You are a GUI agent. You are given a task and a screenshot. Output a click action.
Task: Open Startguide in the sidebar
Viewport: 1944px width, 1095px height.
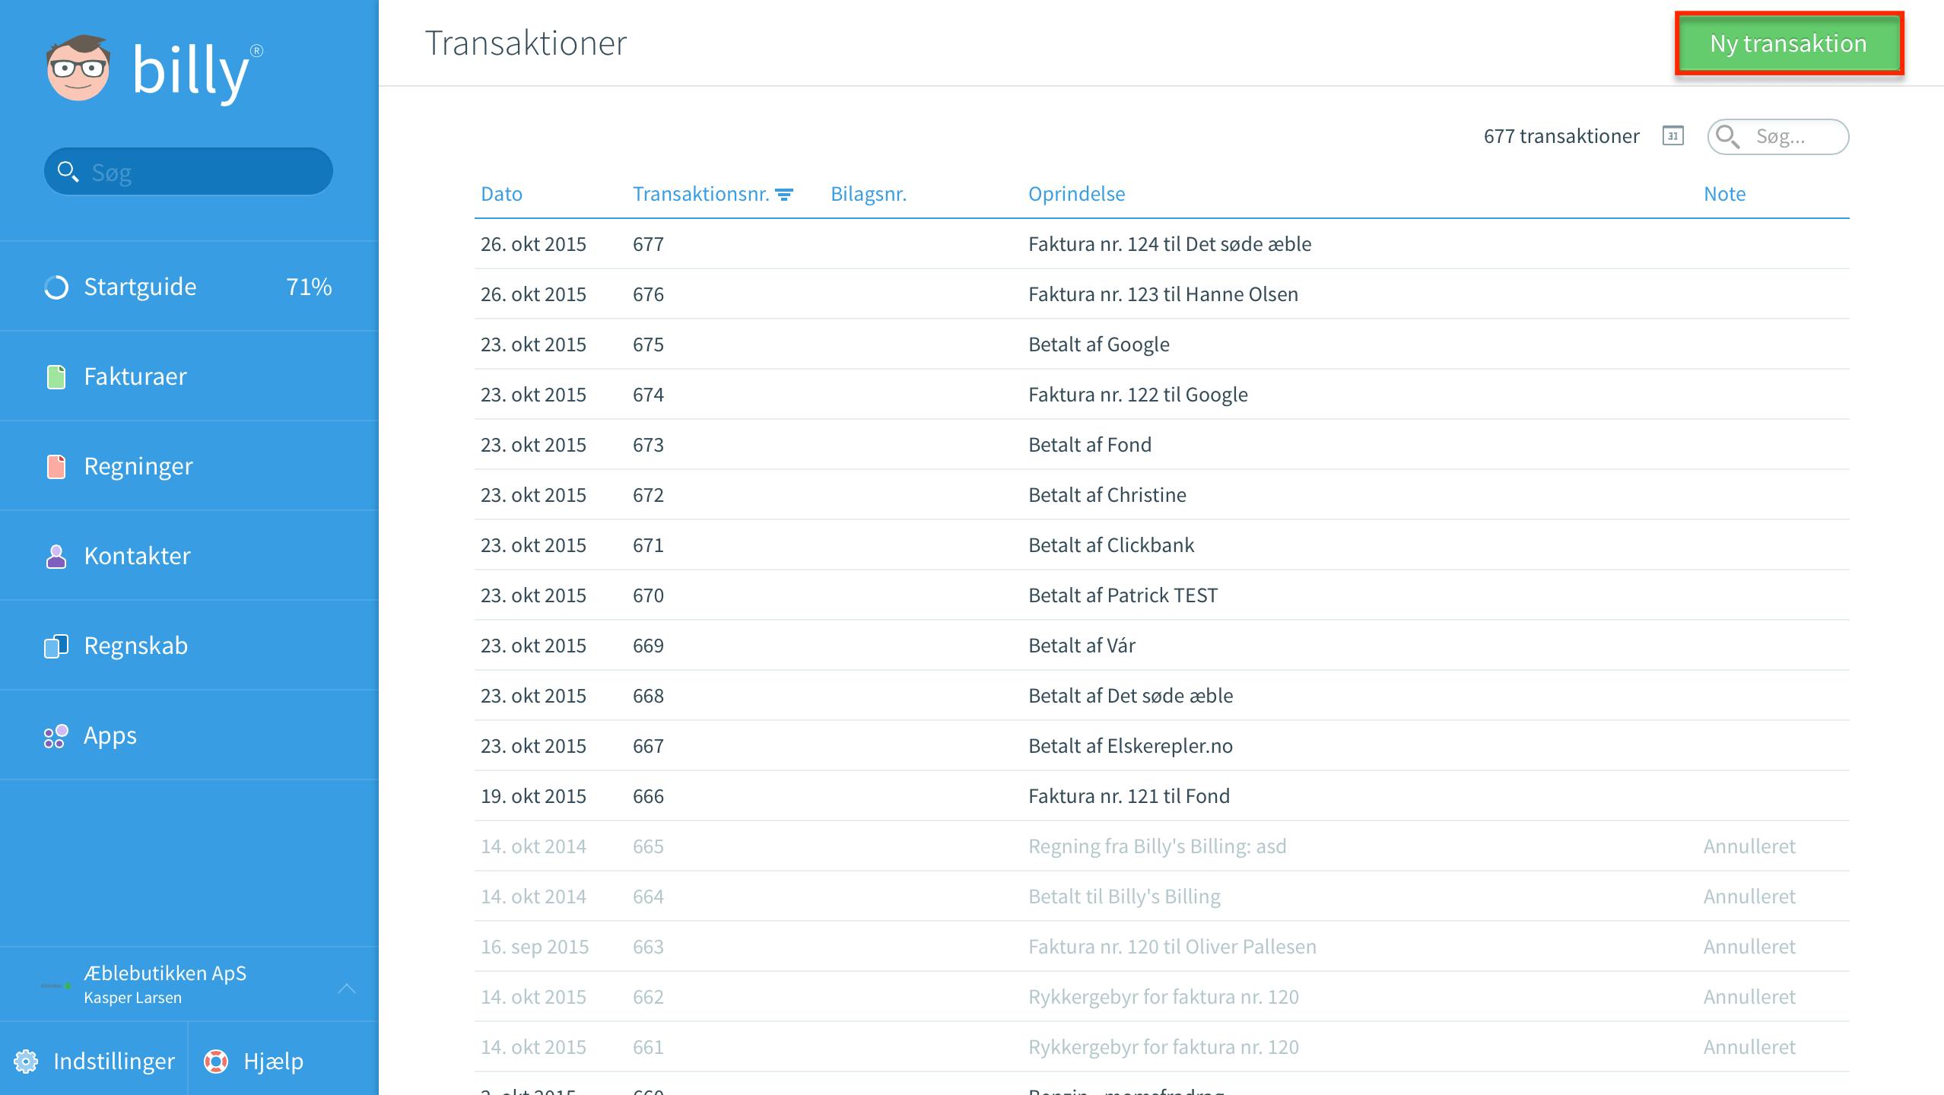pyautogui.click(x=189, y=287)
